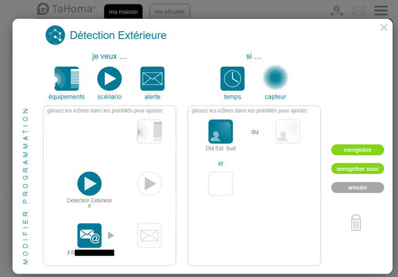This screenshot has width=398, height=277.
Task: Select the email alert icon
Action: [x=89, y=236]
